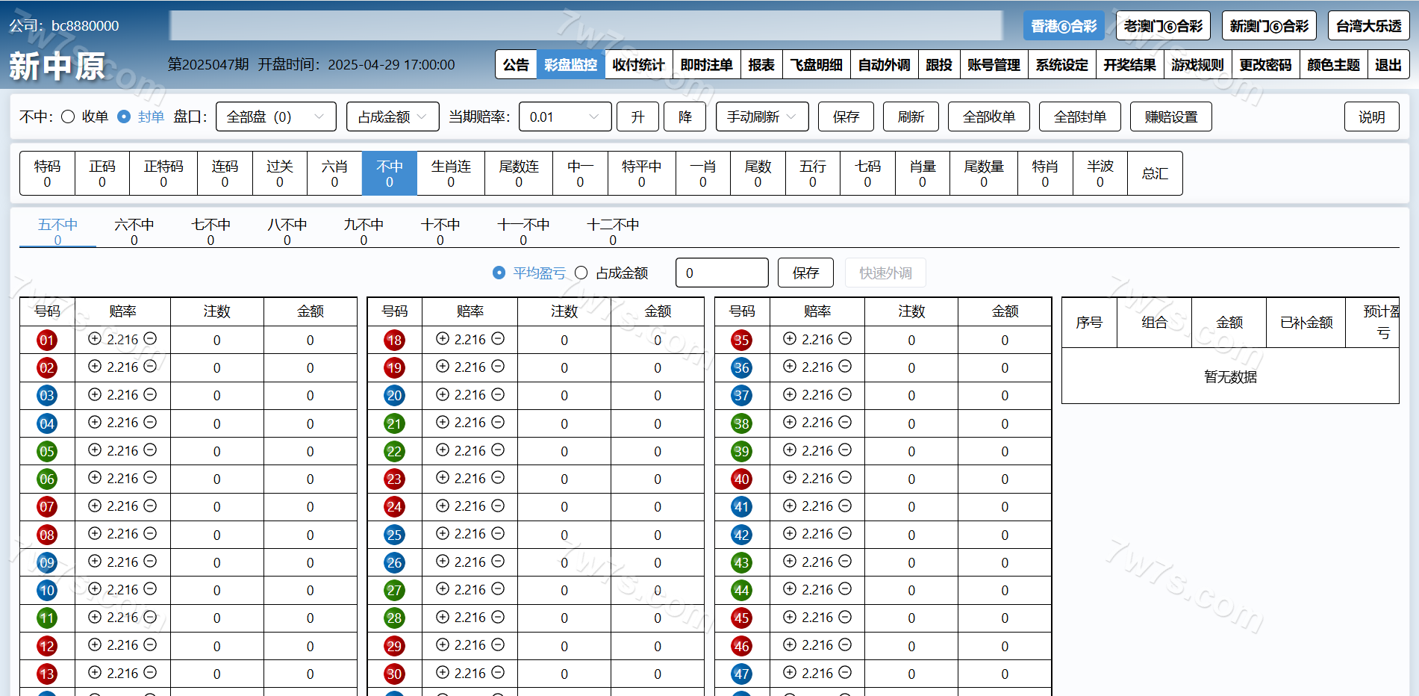Viewport: 1419px width, 696px height.
Task: Click the red number 12 ball
Action: coord(47,646)
